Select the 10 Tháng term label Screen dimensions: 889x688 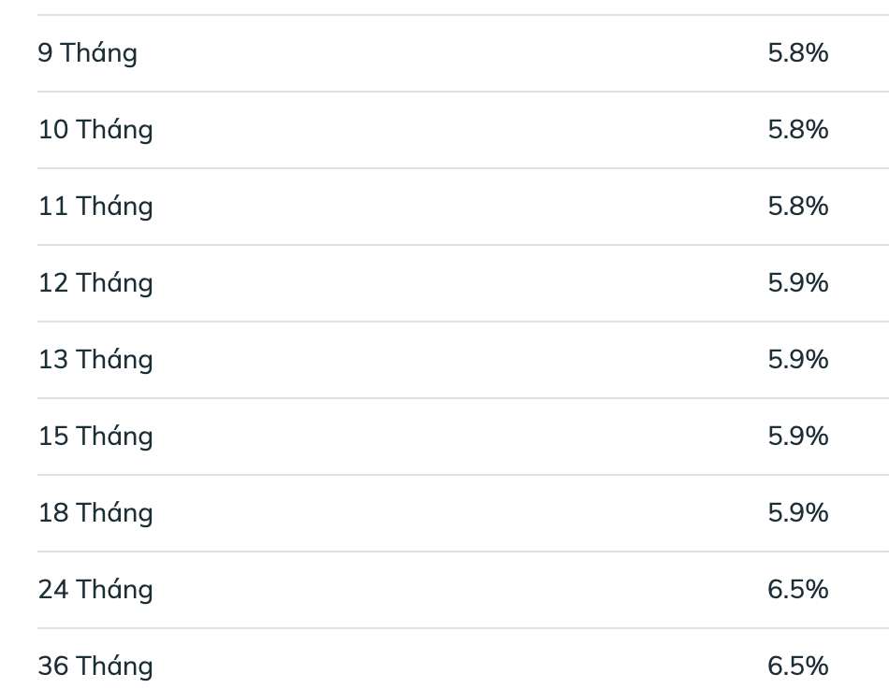[x=95, y=130]
